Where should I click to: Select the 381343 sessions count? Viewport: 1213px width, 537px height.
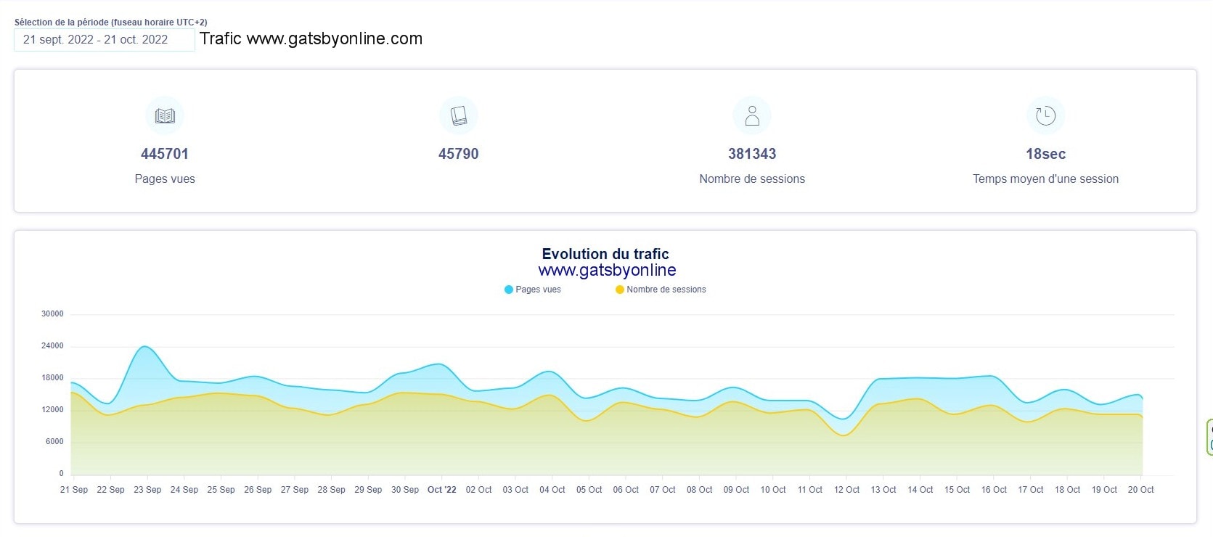pos(752,154)
